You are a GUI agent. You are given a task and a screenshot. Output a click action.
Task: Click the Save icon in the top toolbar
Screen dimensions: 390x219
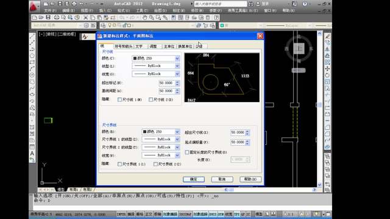(x=48, y=18)
